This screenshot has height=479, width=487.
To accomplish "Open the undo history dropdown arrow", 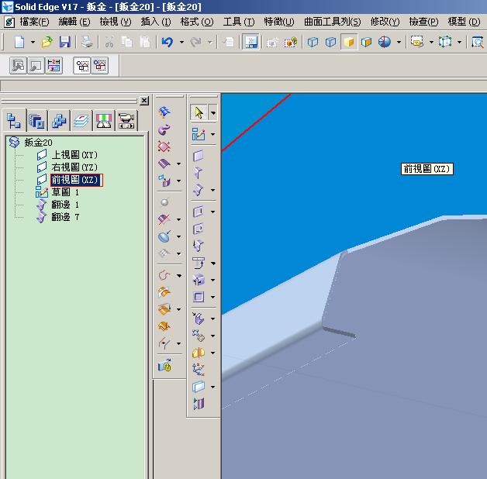I will pyautogui.click(x=181, y=42).
